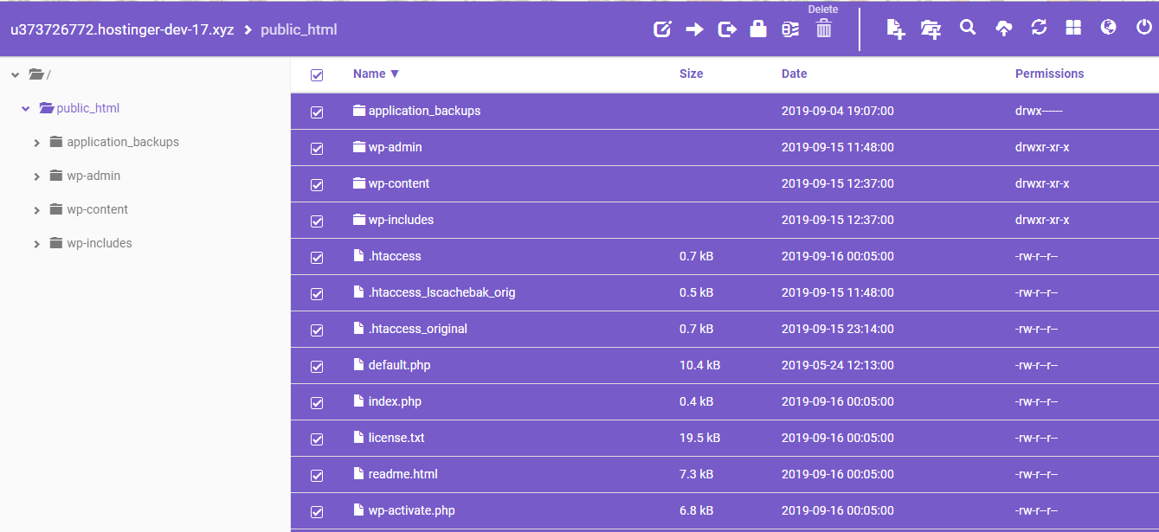Click the file icon next to default.php
This screenshot has height=532, width=1159.
tap(359, 365)
